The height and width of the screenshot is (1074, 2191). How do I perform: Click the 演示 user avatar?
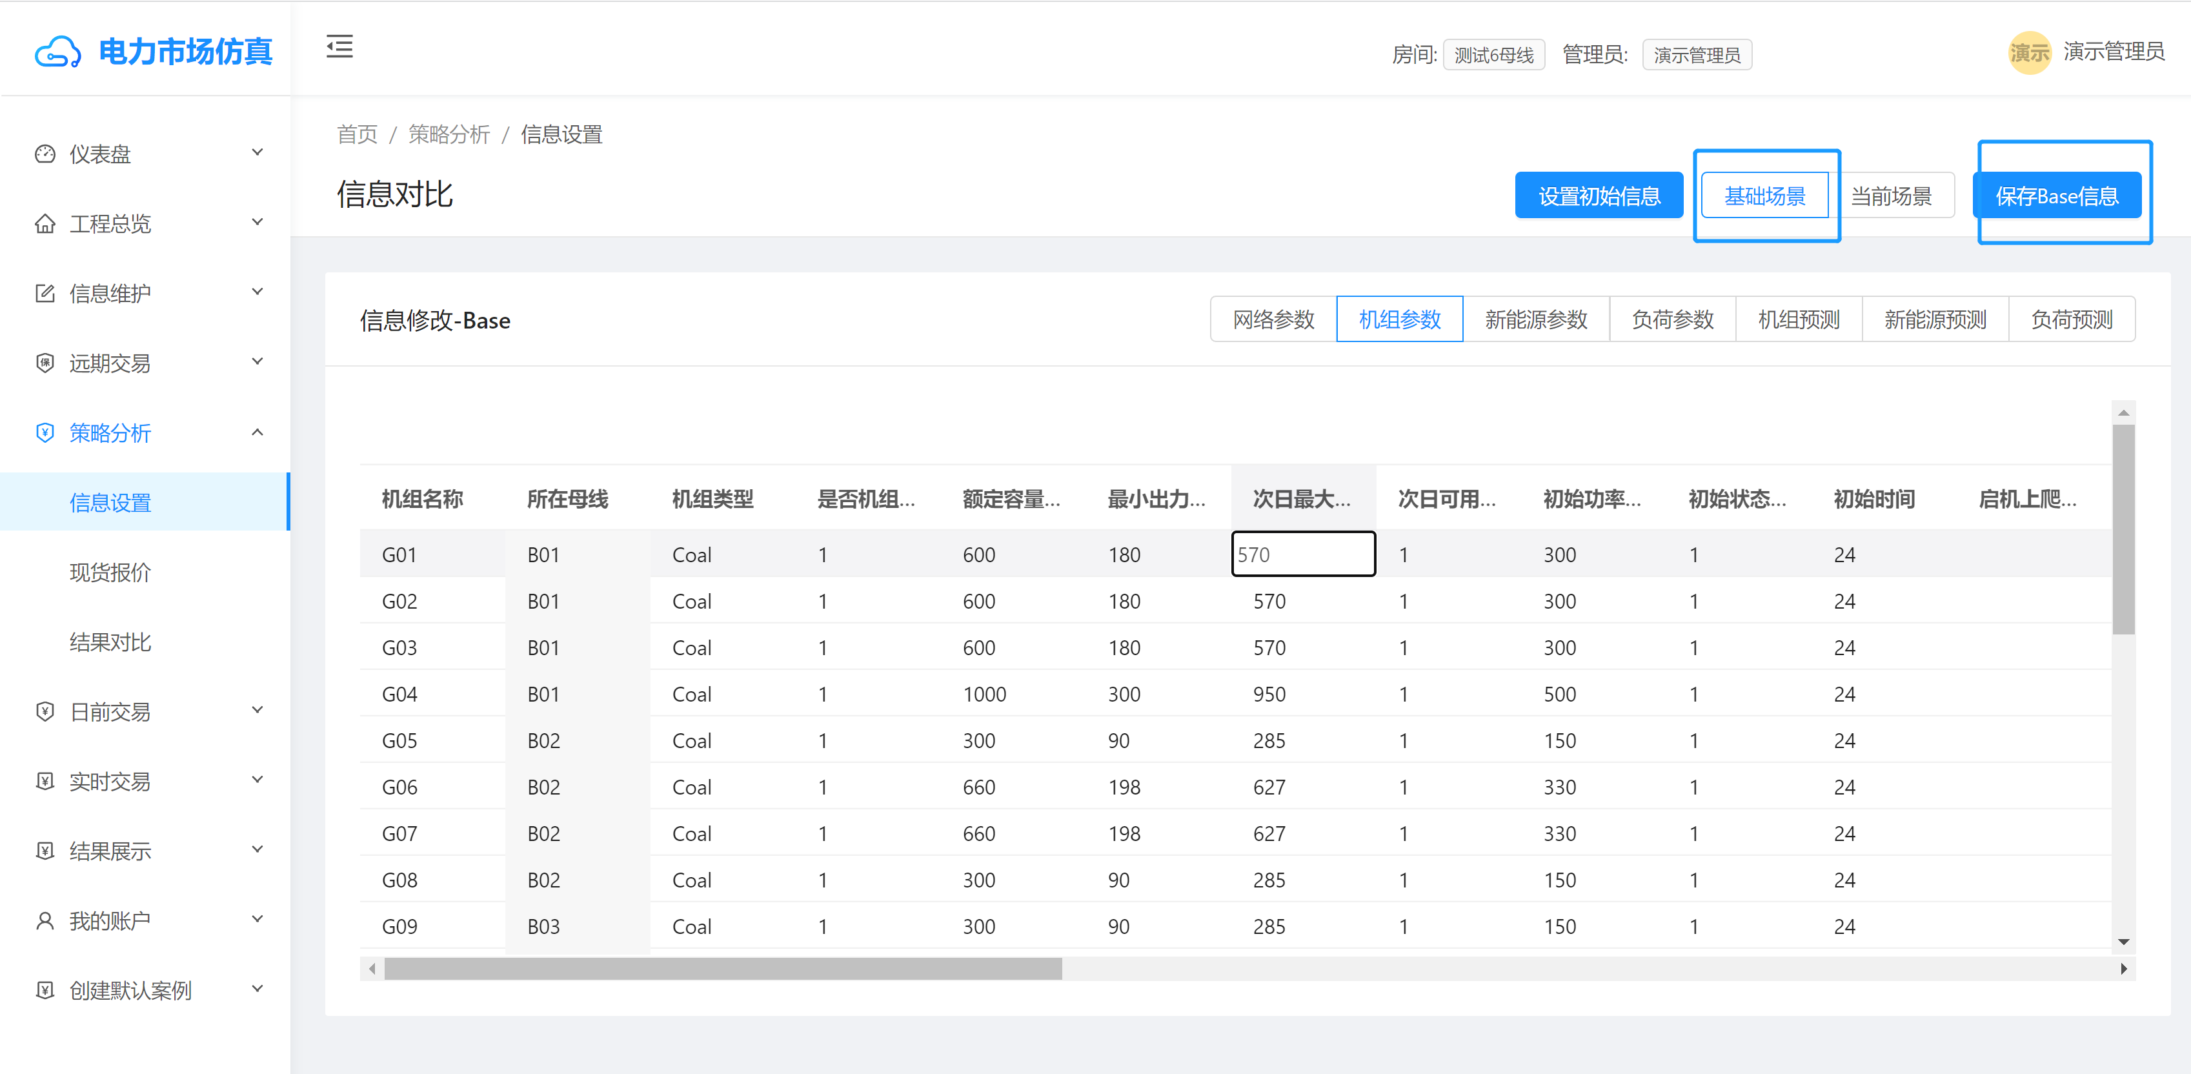pyautogui.click(x=2030, y=53)
